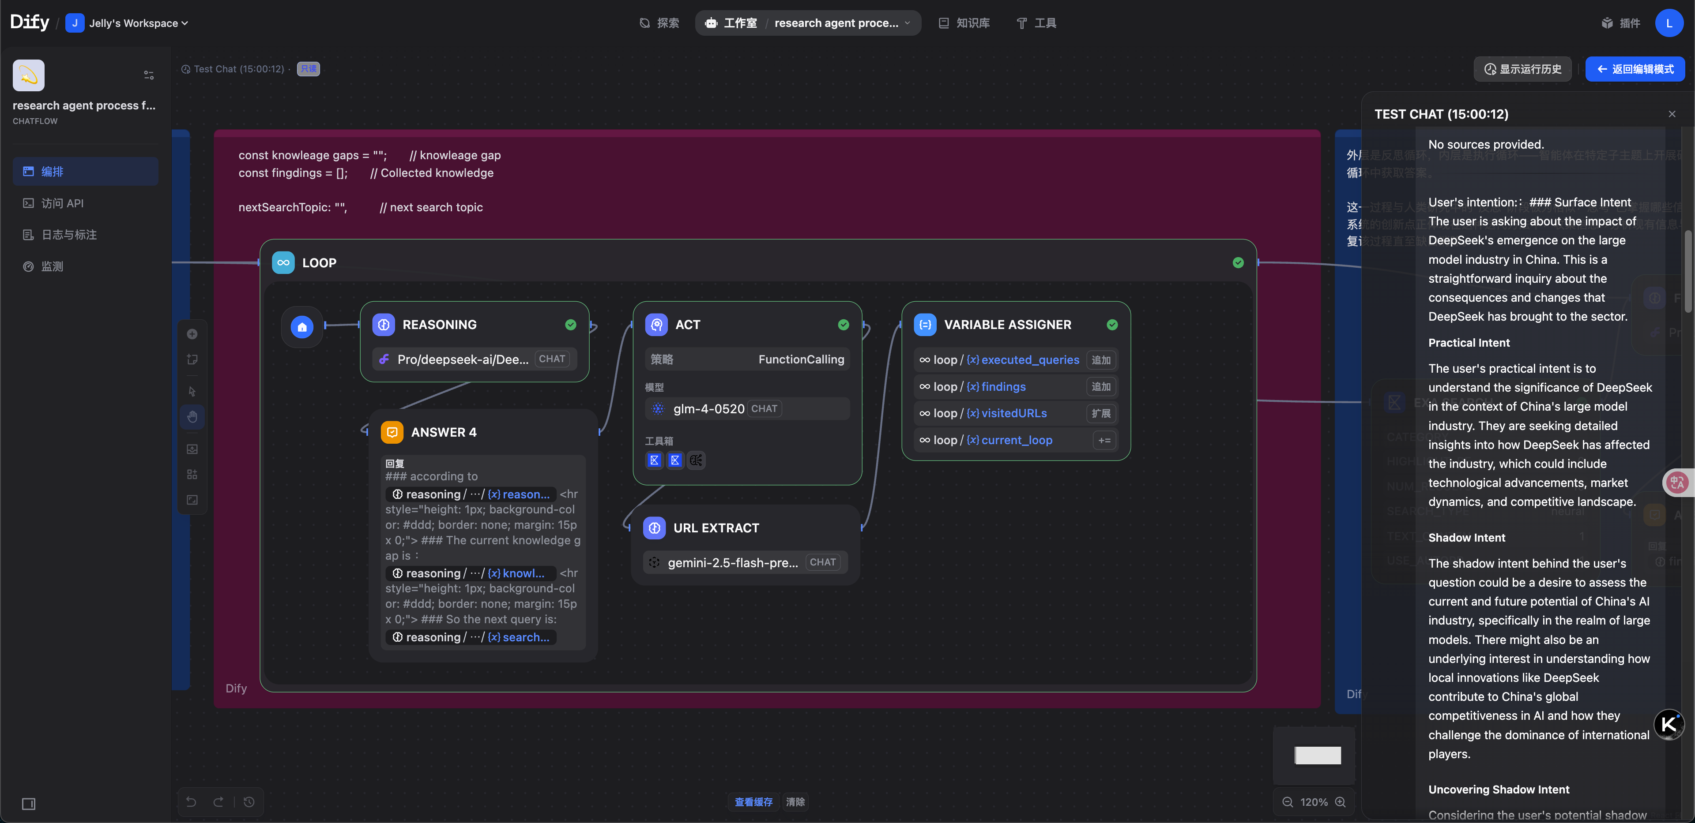Click the loop / findings variable row
The image size is (1695, 823).
pyautogui.click(x=1016, y=386)
